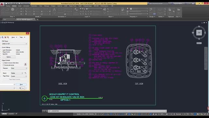This screenshot has height=118, width=209.
Task: Expand the Block panel dropdown
Action: 111,17
